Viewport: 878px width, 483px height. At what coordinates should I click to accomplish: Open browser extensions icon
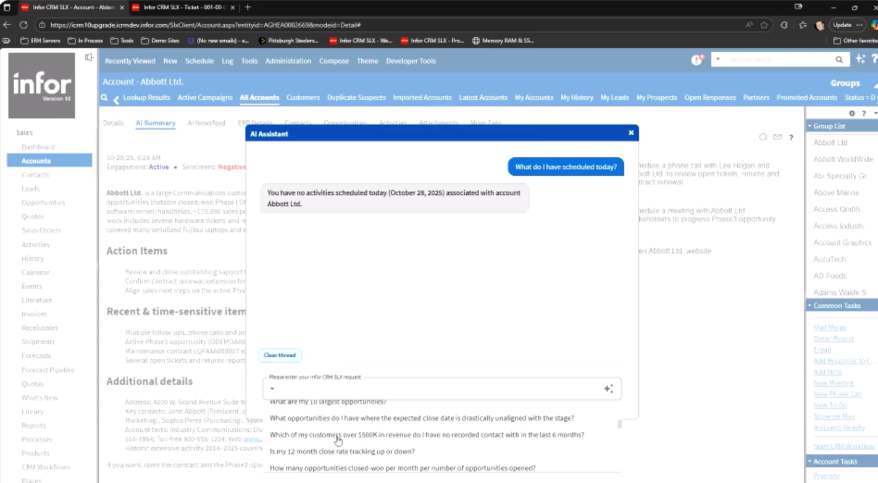[784, 25]
